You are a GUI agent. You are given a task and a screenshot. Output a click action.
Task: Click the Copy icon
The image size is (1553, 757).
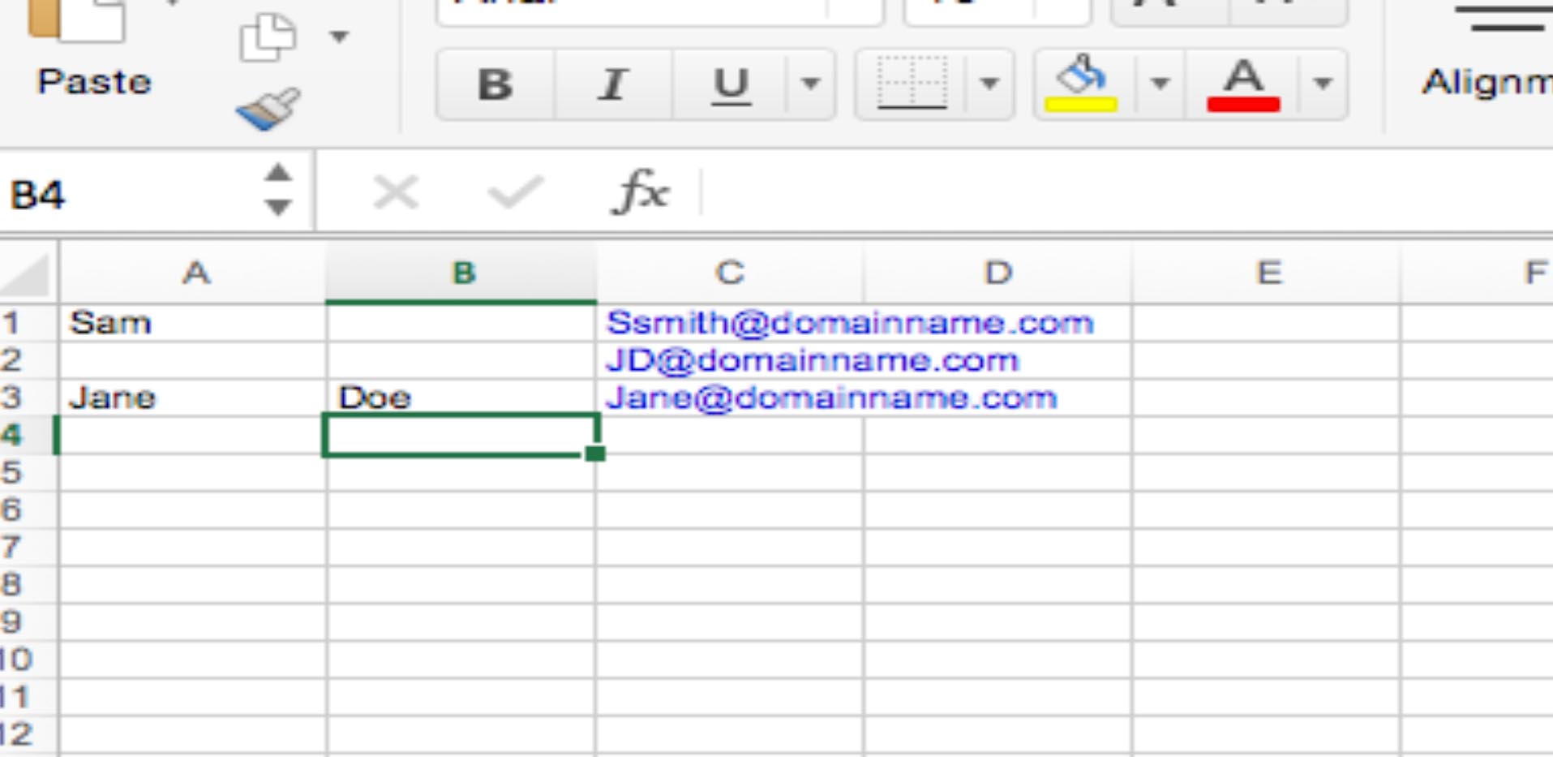(267, 37)
